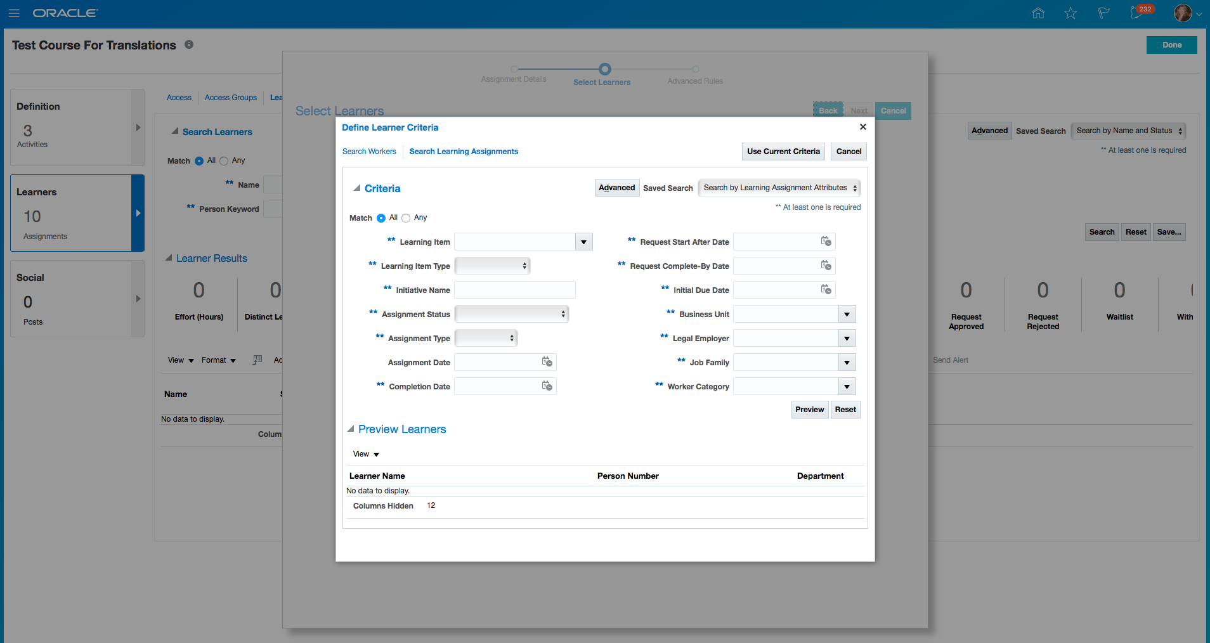
Task: Open the Access Groups tab
Action: [231, 98]
